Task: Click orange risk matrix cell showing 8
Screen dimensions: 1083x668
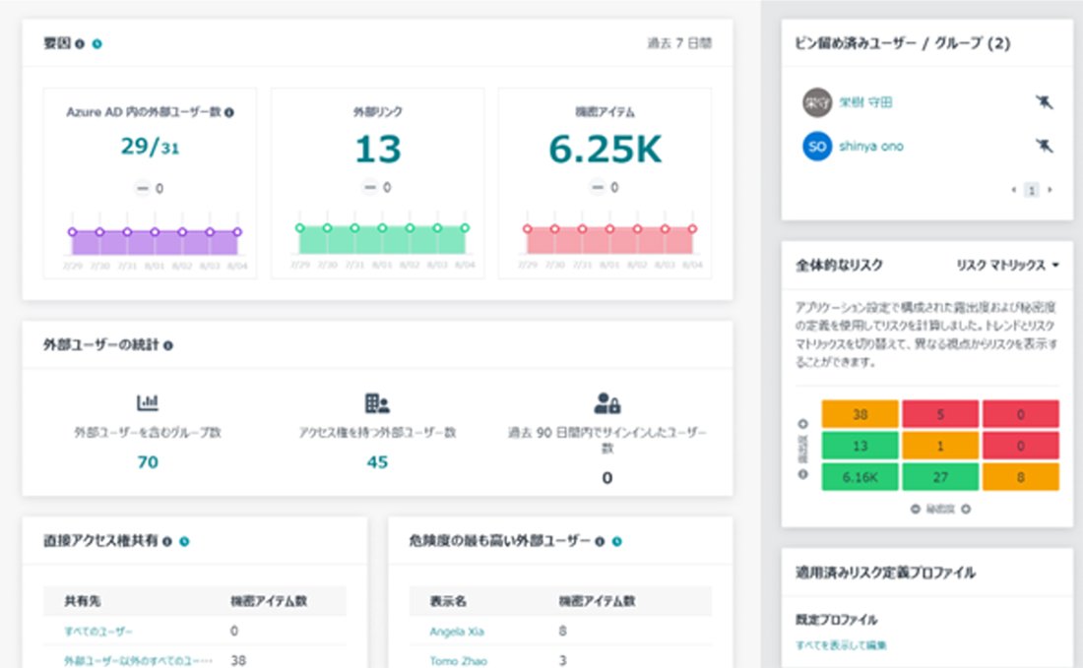Action: coord(1020,477)
